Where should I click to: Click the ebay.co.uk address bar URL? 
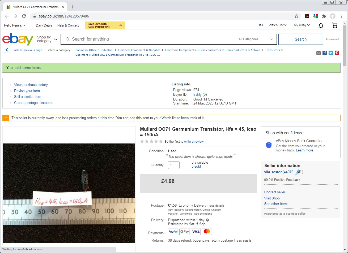coord(64,16)
